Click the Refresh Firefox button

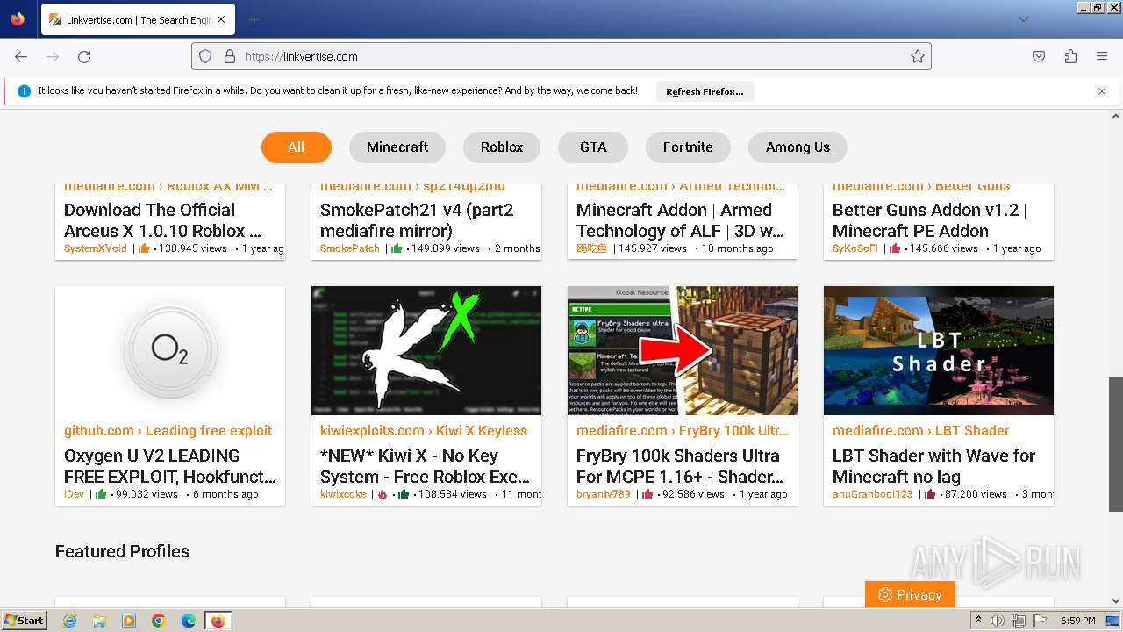[705, 91]
